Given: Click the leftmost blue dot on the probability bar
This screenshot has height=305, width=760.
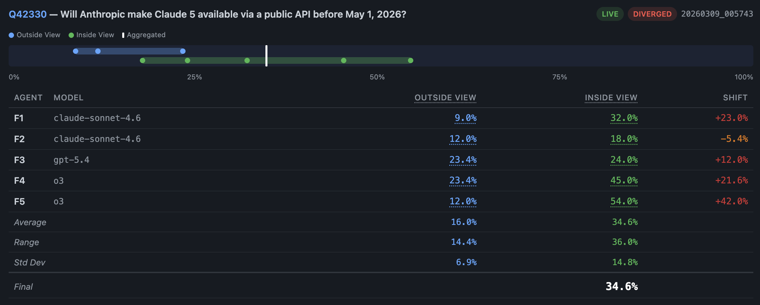Looking at the screenshot, I should (76, 51).
